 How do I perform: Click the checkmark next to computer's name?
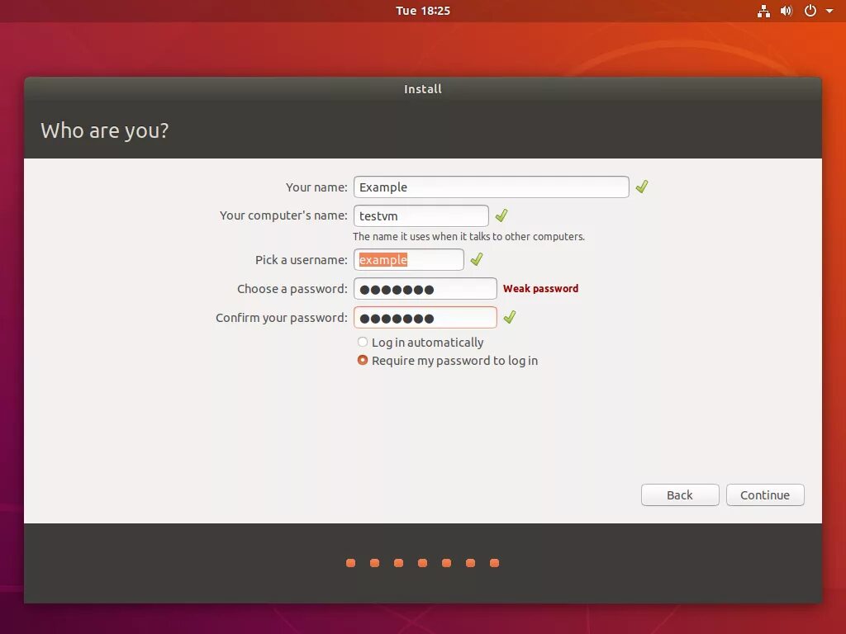tap(501, 215)
